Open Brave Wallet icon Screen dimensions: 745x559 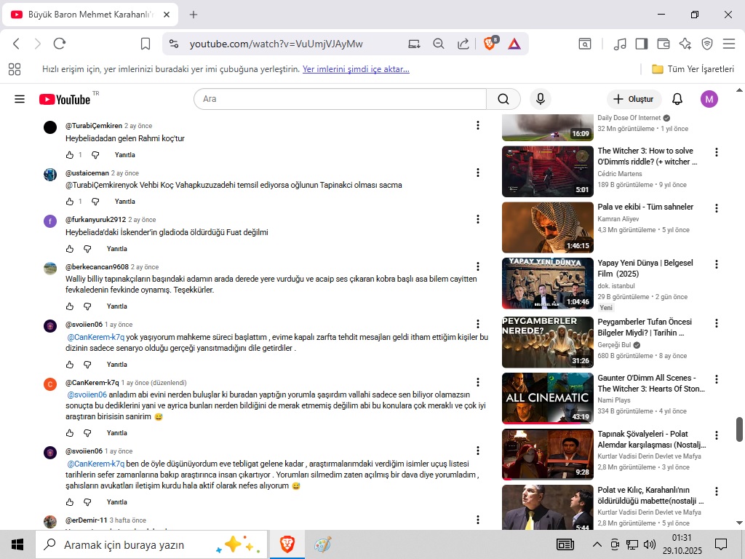(x=664, y=44)
